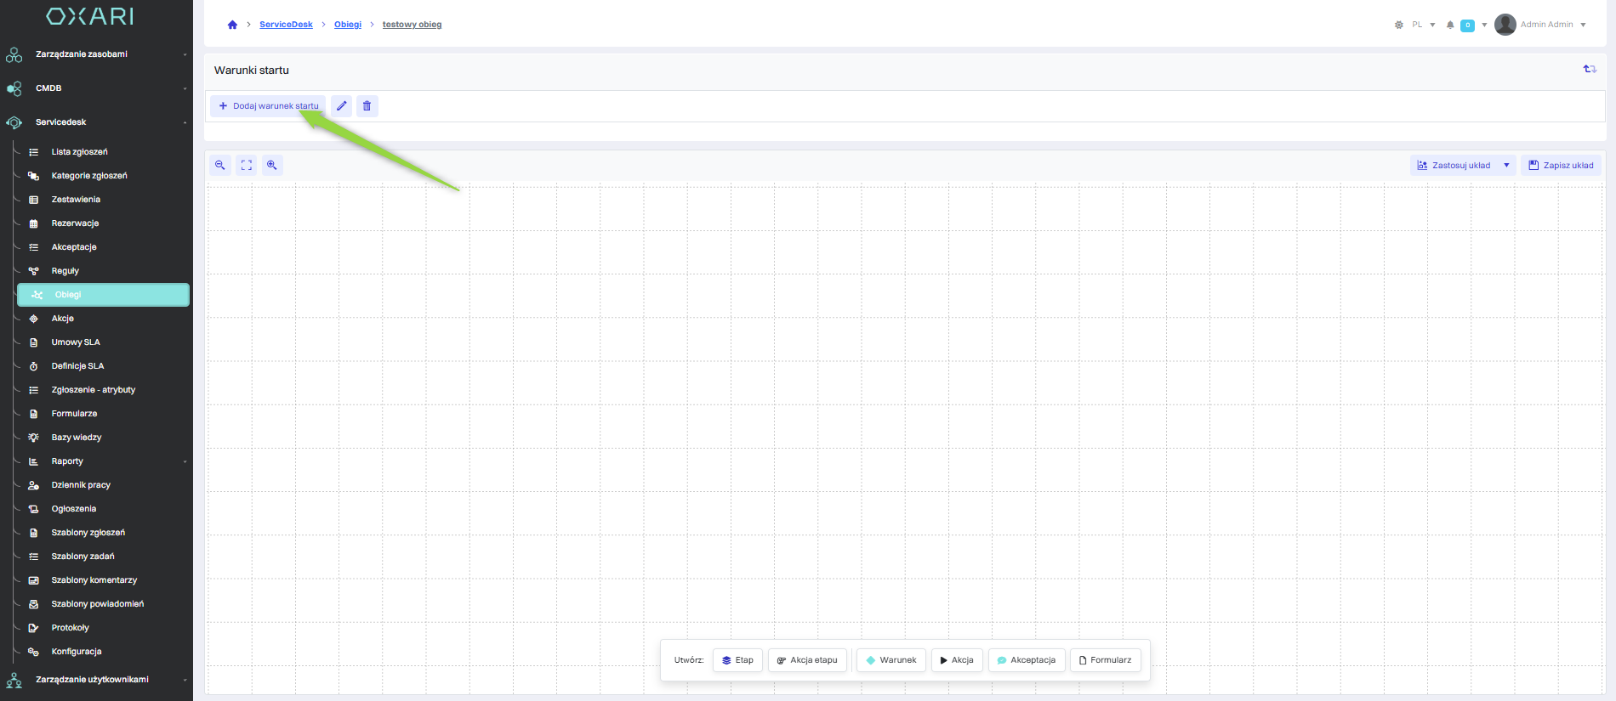The width and height of the screenshot is (1616, 701).
Task: Expand the Zastosuj układ dropdown arrow
Action: click(x=1506, y=166)
